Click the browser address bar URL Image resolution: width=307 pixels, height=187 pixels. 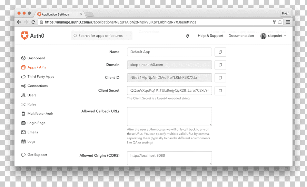pyautogui.click(x=121, y=22)
